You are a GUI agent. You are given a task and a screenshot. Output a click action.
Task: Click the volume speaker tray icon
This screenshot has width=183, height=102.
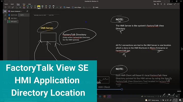tap(168, 100)
